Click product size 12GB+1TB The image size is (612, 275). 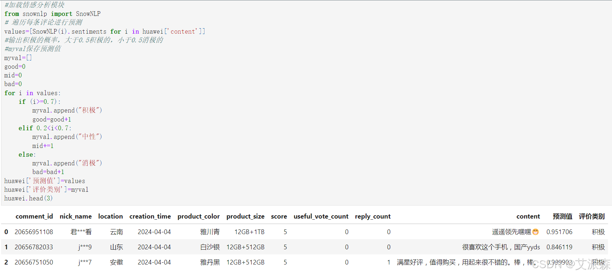[249, 232]
